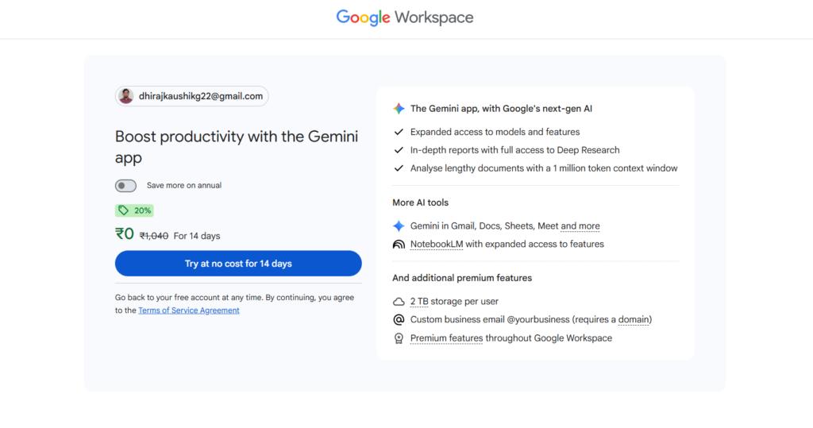Click 'Analyse lengthy documents' line text
Viewport: 813px width, 428px height.
coord(544,168)
